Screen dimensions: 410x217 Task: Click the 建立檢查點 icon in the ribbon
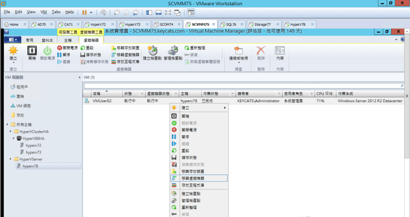152,51
